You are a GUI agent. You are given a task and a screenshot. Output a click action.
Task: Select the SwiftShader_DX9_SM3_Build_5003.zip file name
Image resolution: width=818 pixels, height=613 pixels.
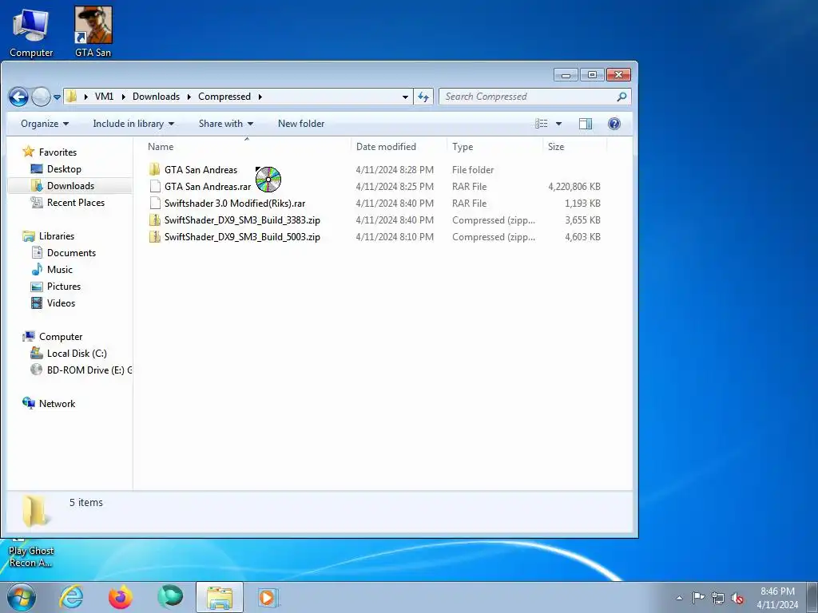242,236
